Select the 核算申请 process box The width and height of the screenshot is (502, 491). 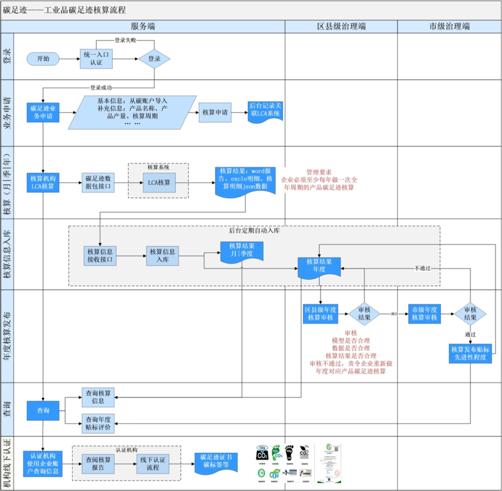[215, 113]
